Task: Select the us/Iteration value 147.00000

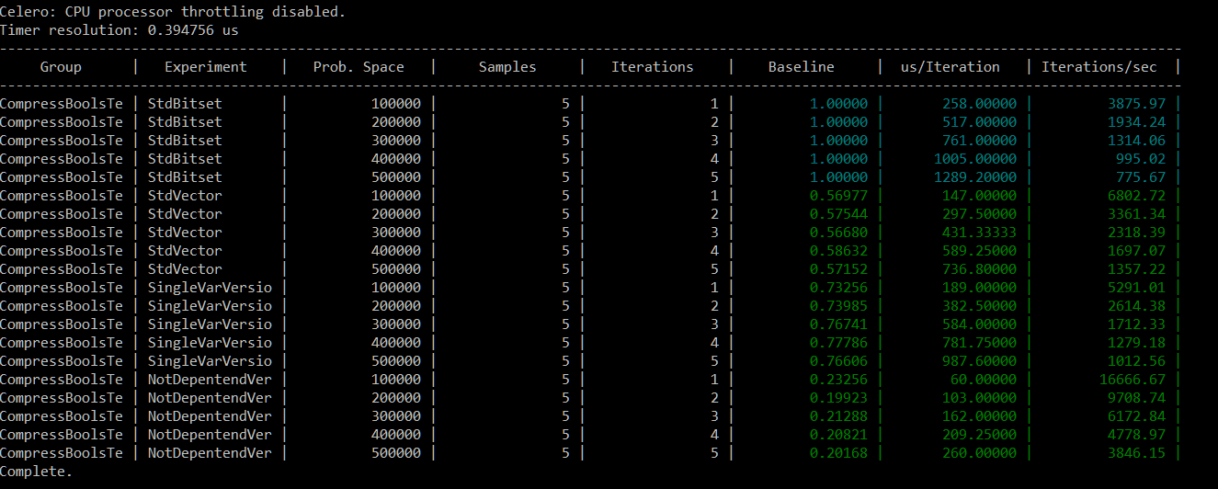Action: point(980,196)
